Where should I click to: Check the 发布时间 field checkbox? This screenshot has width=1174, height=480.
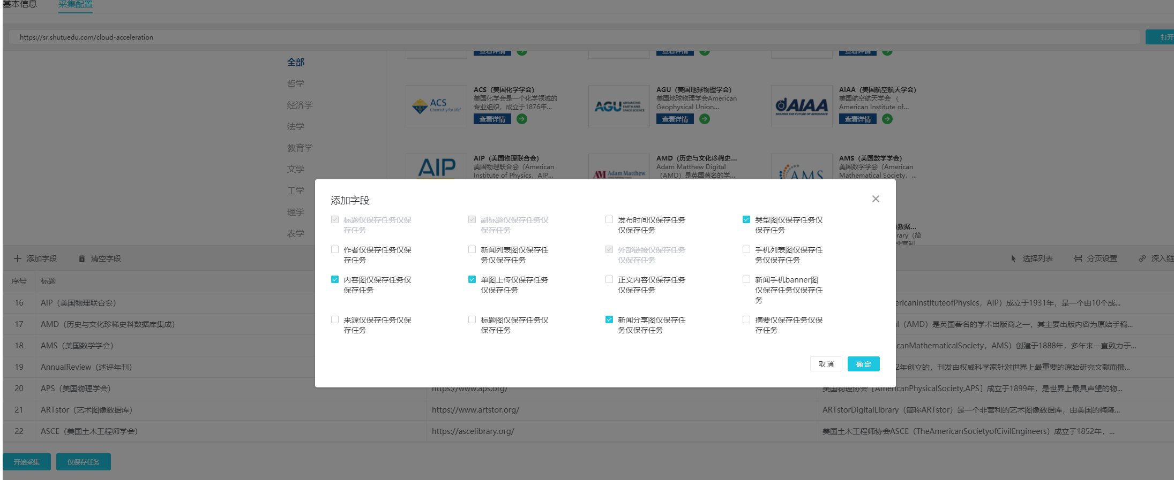(x=609, y=219)
